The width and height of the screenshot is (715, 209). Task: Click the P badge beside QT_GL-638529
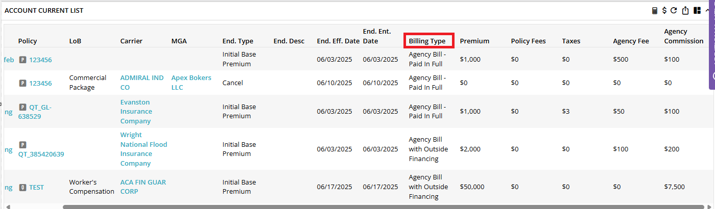click(22, 107)
